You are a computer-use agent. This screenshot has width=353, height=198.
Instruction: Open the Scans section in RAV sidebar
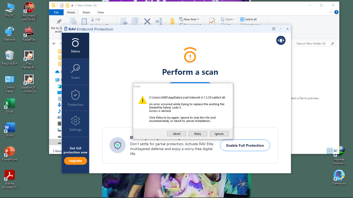75,71
